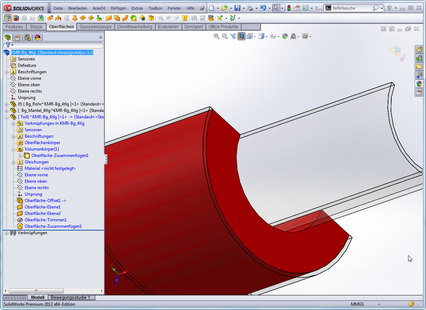426x310 pixels.
Task: Click the Save icon in the toolbar
Action: (237, 8)
